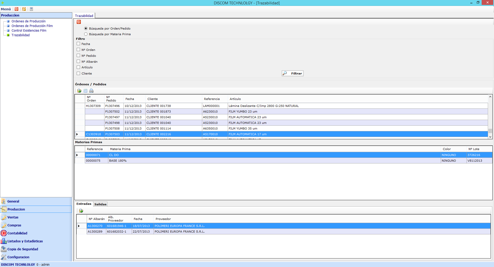Switch to the Salidas tab

pos(100,204)
